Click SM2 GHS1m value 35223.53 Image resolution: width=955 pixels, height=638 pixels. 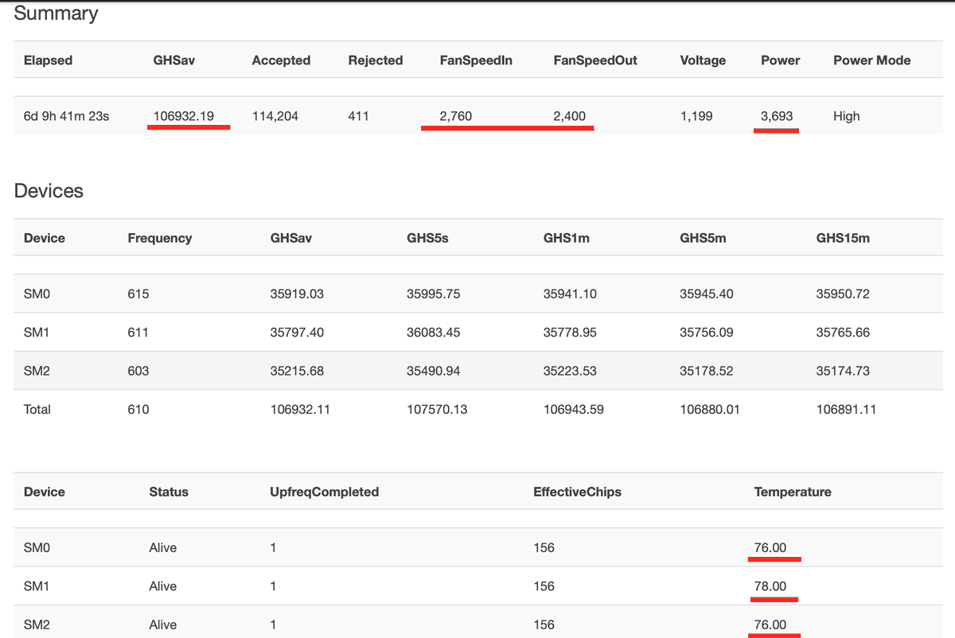[570, 371]
